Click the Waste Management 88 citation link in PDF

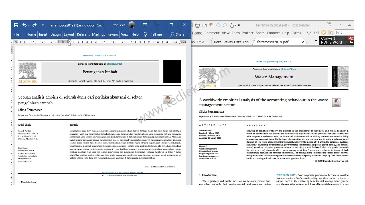274,62
